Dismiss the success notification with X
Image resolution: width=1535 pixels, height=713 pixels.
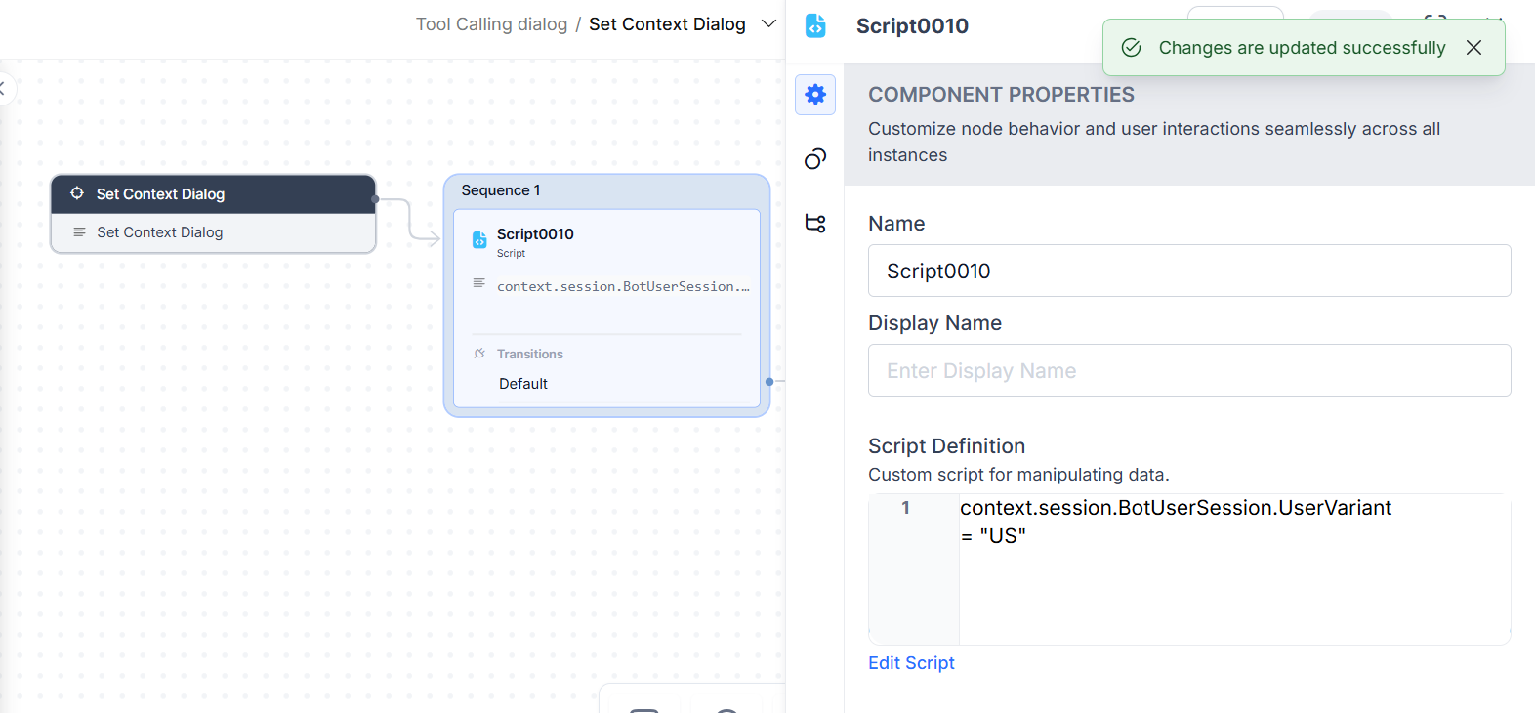1473,48
